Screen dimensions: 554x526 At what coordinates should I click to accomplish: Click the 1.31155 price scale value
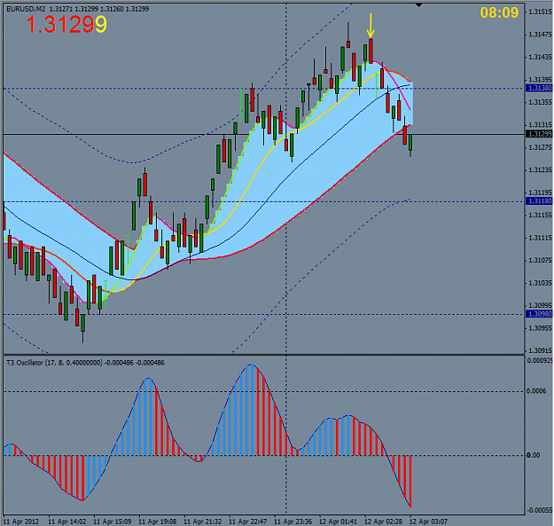tap(540, 216)
